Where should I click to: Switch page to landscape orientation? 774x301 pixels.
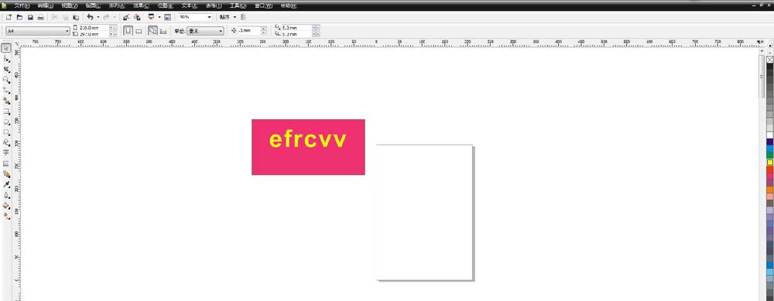139,31
